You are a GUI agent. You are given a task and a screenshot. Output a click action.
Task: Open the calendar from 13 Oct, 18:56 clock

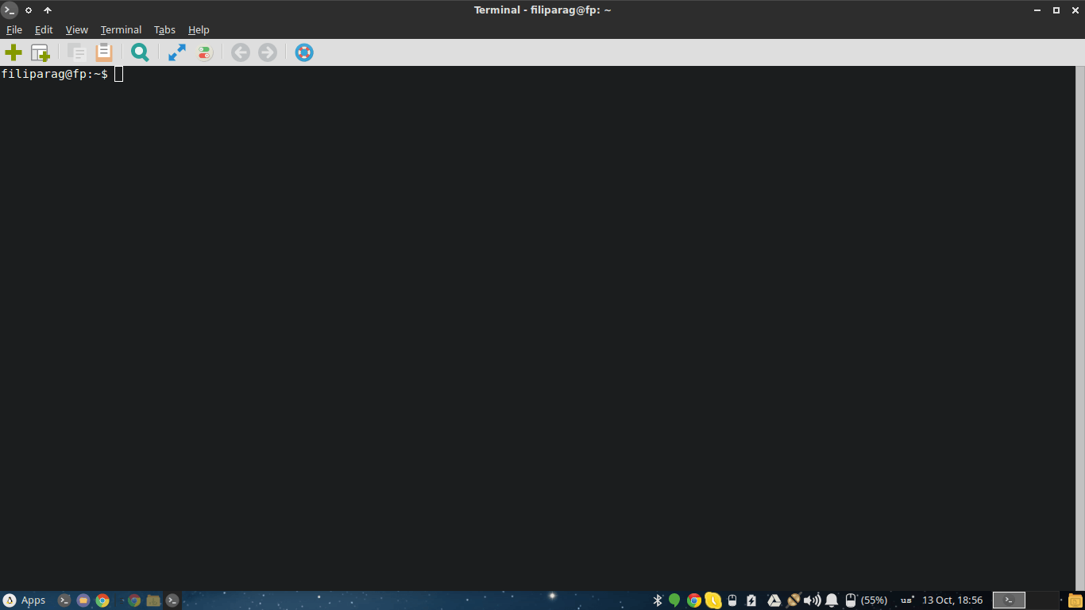(x=952, y=600)
